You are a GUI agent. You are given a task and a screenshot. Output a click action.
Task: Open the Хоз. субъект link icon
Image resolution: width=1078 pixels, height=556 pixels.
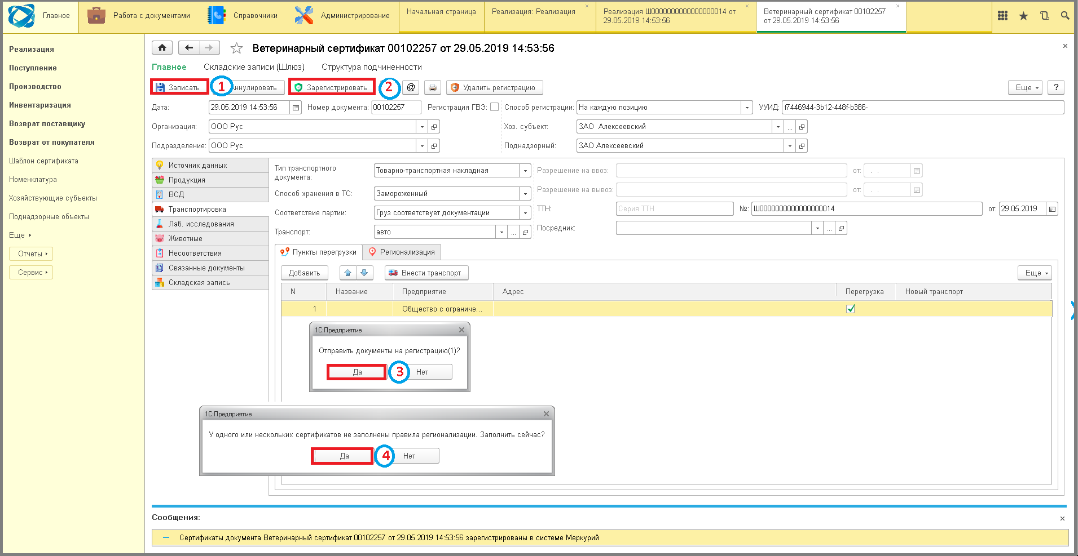point(802,127)
